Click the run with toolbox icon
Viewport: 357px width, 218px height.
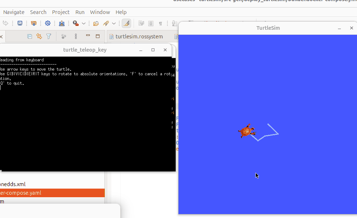[75, 23]
